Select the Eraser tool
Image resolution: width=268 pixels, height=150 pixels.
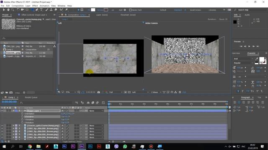56,10
